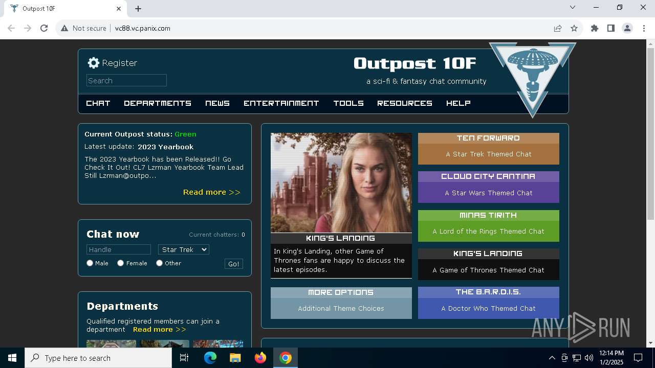
Task: Click the Not secure warning icon
Action: 64,28
